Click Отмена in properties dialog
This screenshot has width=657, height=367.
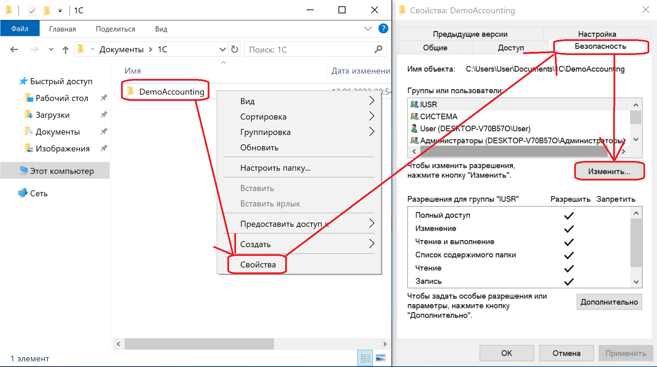(566, 353)
